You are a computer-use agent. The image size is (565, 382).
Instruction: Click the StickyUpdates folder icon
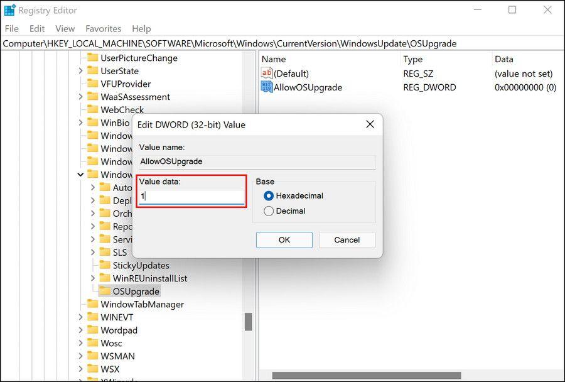[x=104, y=266]
